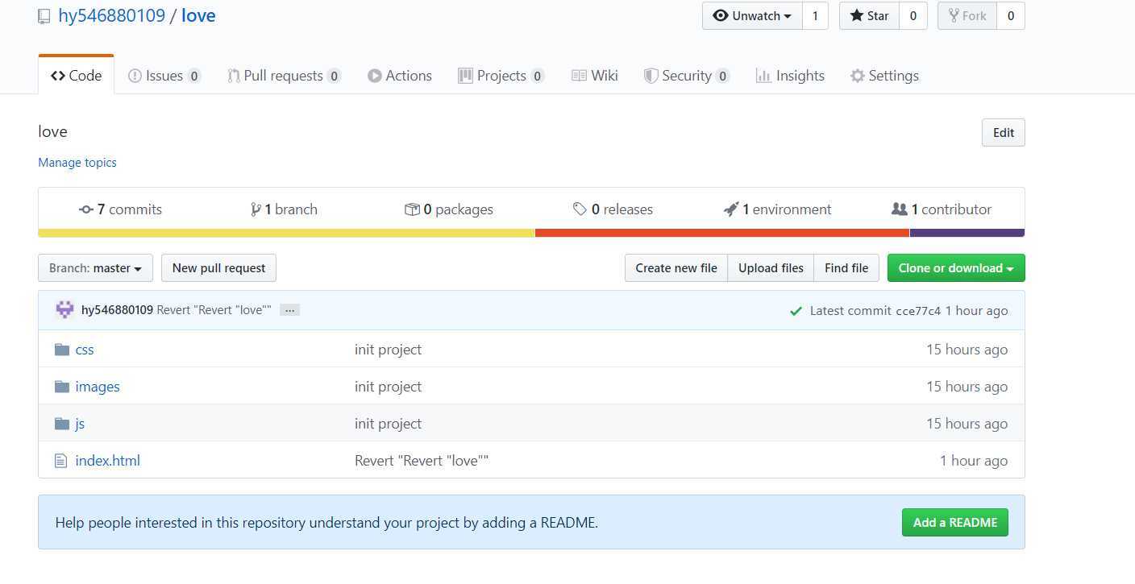Open the js folder

coord(80,424)
